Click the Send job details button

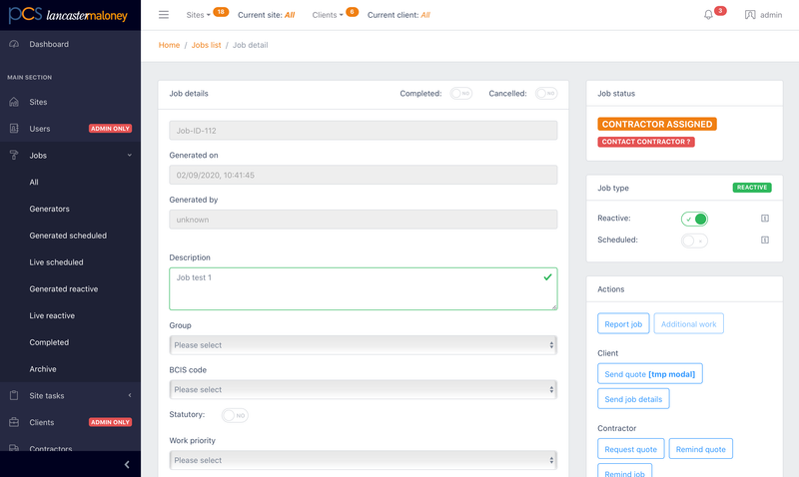click(633, 398)
